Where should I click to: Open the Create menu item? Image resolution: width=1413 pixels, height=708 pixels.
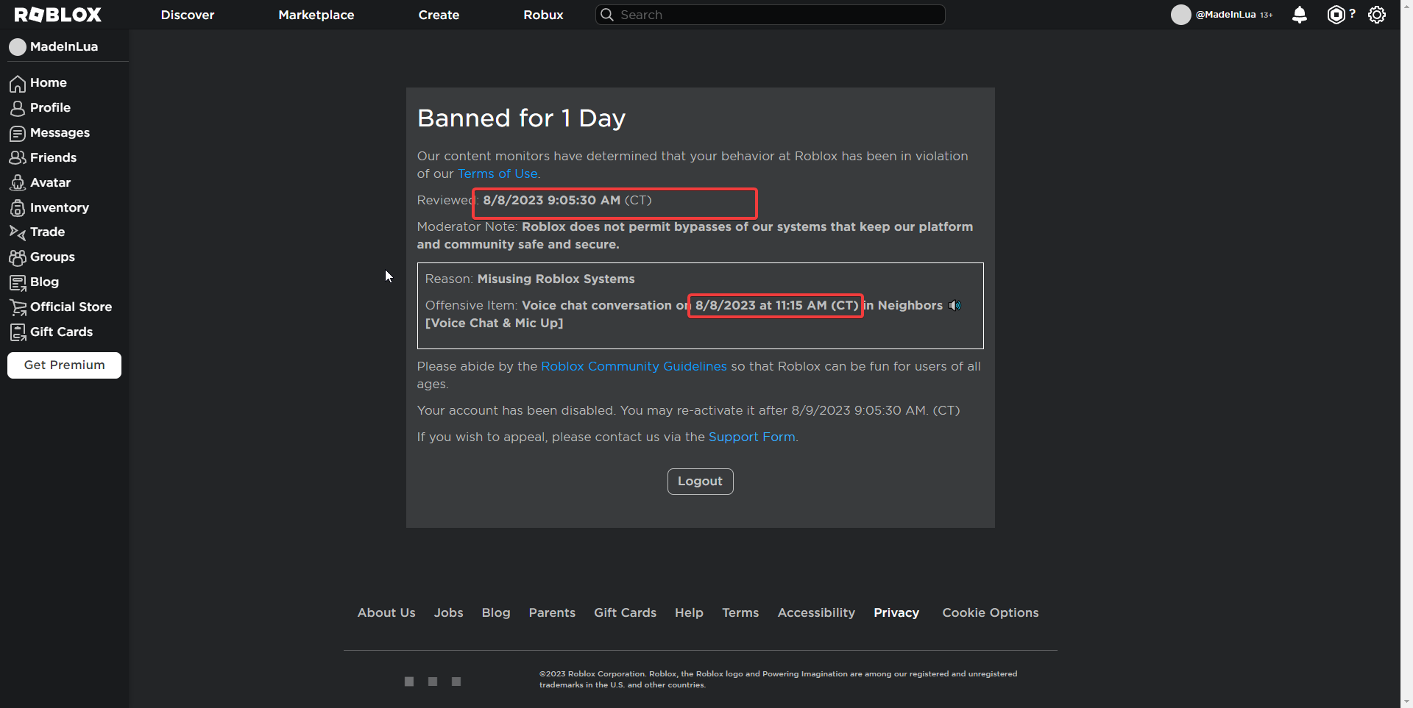[439, 15]
